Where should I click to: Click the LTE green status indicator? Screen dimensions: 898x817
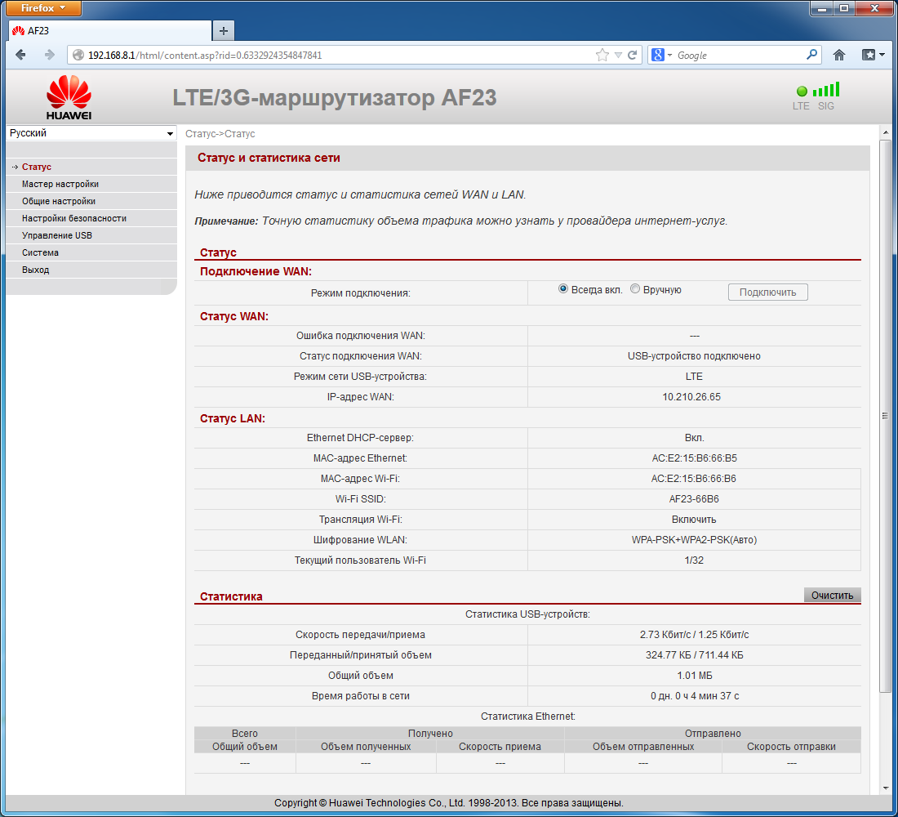click(802, 92)
